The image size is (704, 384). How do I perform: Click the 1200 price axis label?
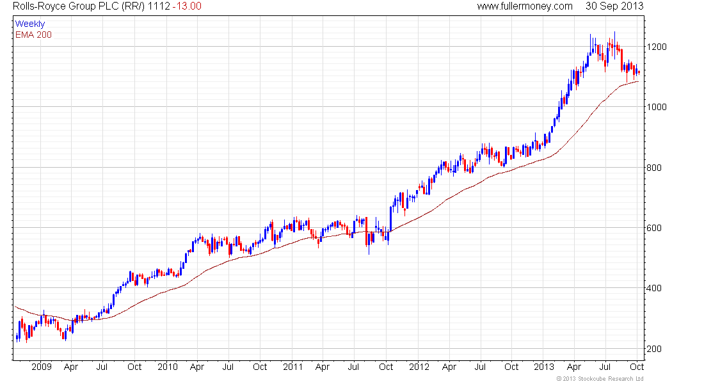(657, 47)
